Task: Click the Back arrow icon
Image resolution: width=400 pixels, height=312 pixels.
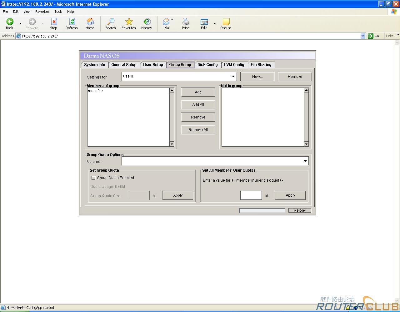Action: (10, 22)
